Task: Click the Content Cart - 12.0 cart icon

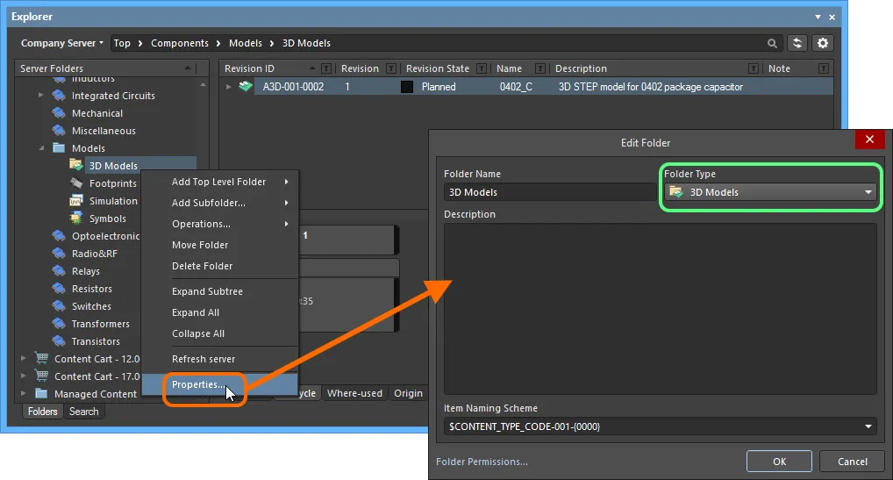Action: click(41, 358)
